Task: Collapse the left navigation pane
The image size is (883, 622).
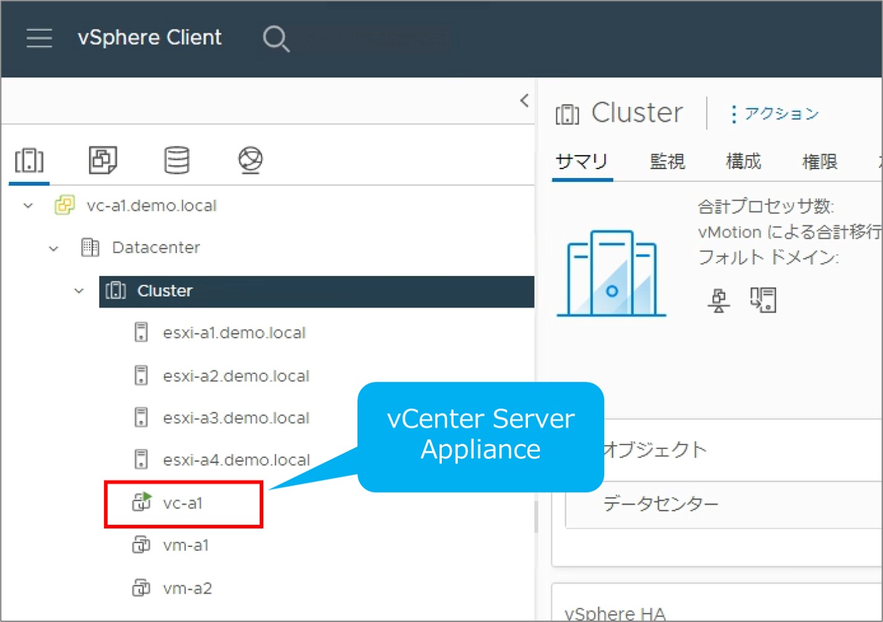Action: coord(524,100)
